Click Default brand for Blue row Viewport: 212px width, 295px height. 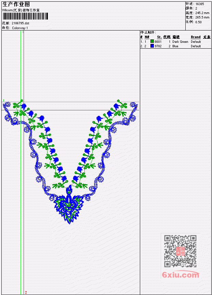pos(196,46)
